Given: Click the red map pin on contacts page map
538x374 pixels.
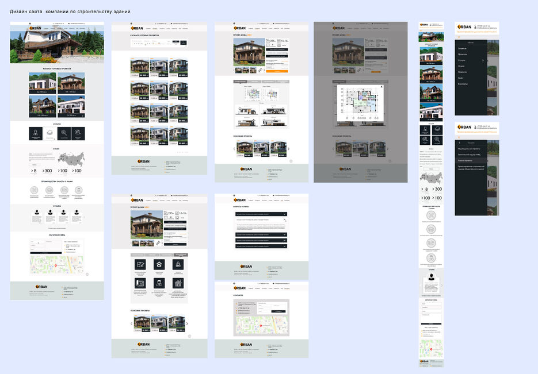Looking at the screenshot, I should click(261, 326).
